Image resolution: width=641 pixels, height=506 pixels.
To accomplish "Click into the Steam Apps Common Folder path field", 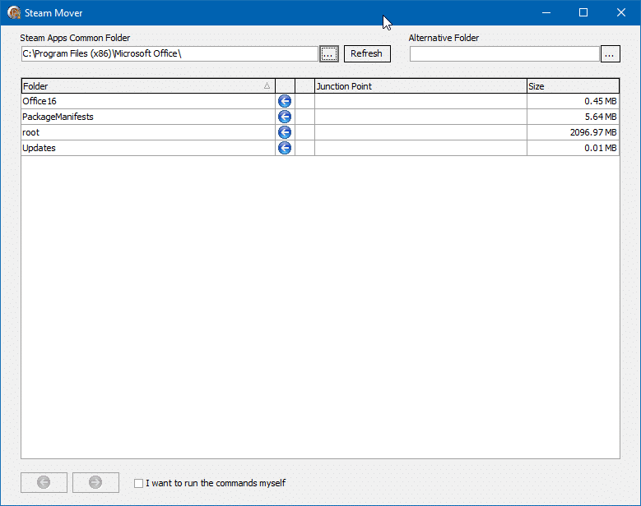I will (169, 53).
